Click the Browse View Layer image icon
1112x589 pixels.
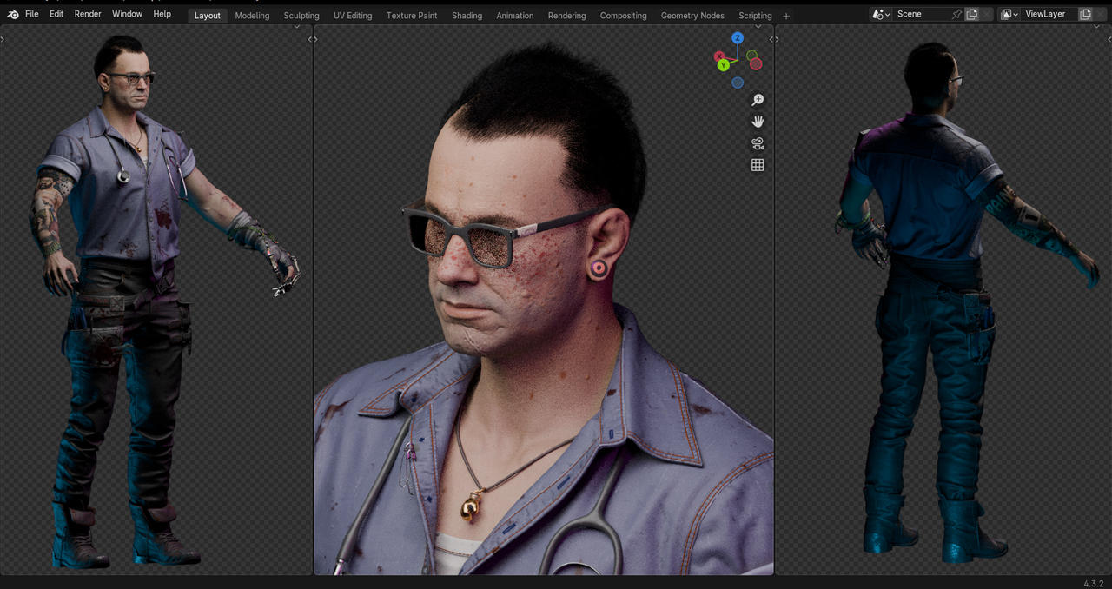point(1008,14)
